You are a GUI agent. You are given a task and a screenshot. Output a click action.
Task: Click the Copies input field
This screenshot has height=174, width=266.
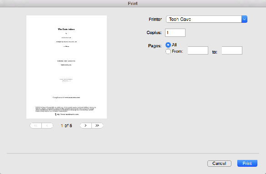pos(175,33)
